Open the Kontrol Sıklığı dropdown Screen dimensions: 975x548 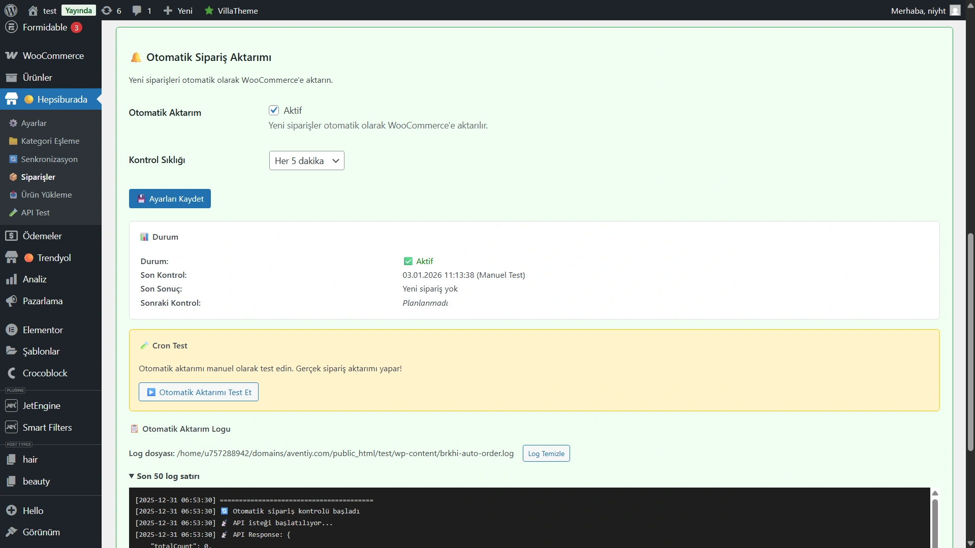[x=306, y=160]
